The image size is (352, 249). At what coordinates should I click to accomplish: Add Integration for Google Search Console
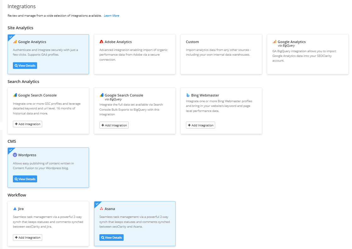point(27,124)
